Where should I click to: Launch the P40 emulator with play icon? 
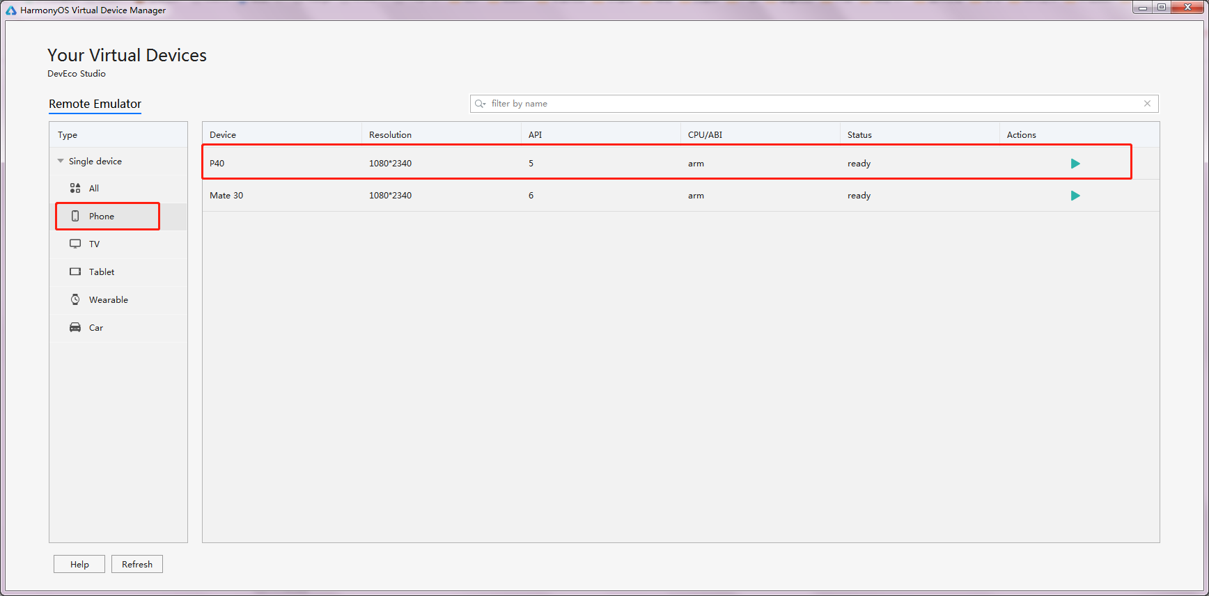click(x=1075, y=164)
